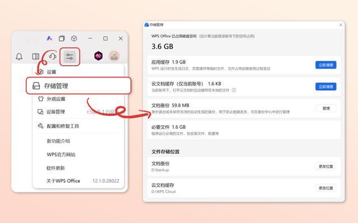Screen dimensions: 358x223
Task: Click the purple hexagon membership icon
Action: coord(98,56)
